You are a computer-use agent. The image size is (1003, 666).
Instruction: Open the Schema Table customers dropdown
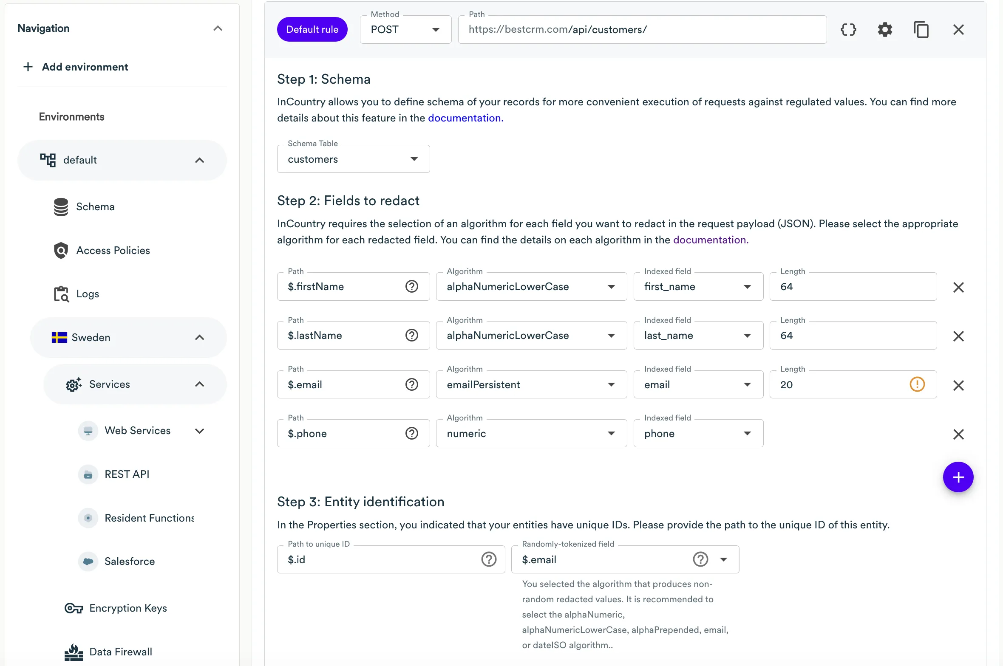pyautogui.click(x=353, y=159)
